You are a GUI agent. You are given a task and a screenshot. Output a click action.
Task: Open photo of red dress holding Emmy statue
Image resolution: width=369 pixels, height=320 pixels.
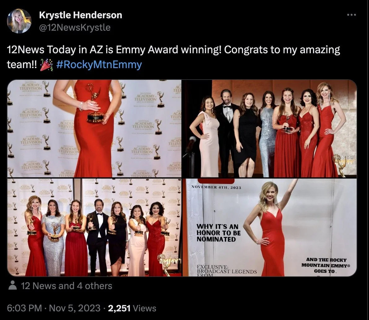(94, 128)
